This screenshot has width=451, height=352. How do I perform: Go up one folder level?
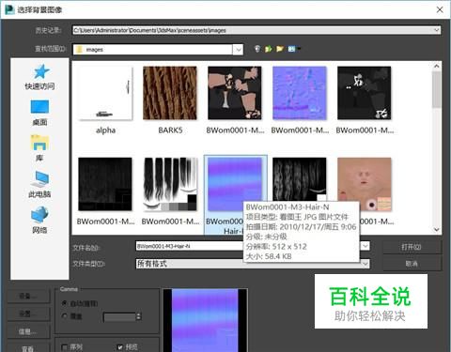pyautogui.click(x=269, y=49)
